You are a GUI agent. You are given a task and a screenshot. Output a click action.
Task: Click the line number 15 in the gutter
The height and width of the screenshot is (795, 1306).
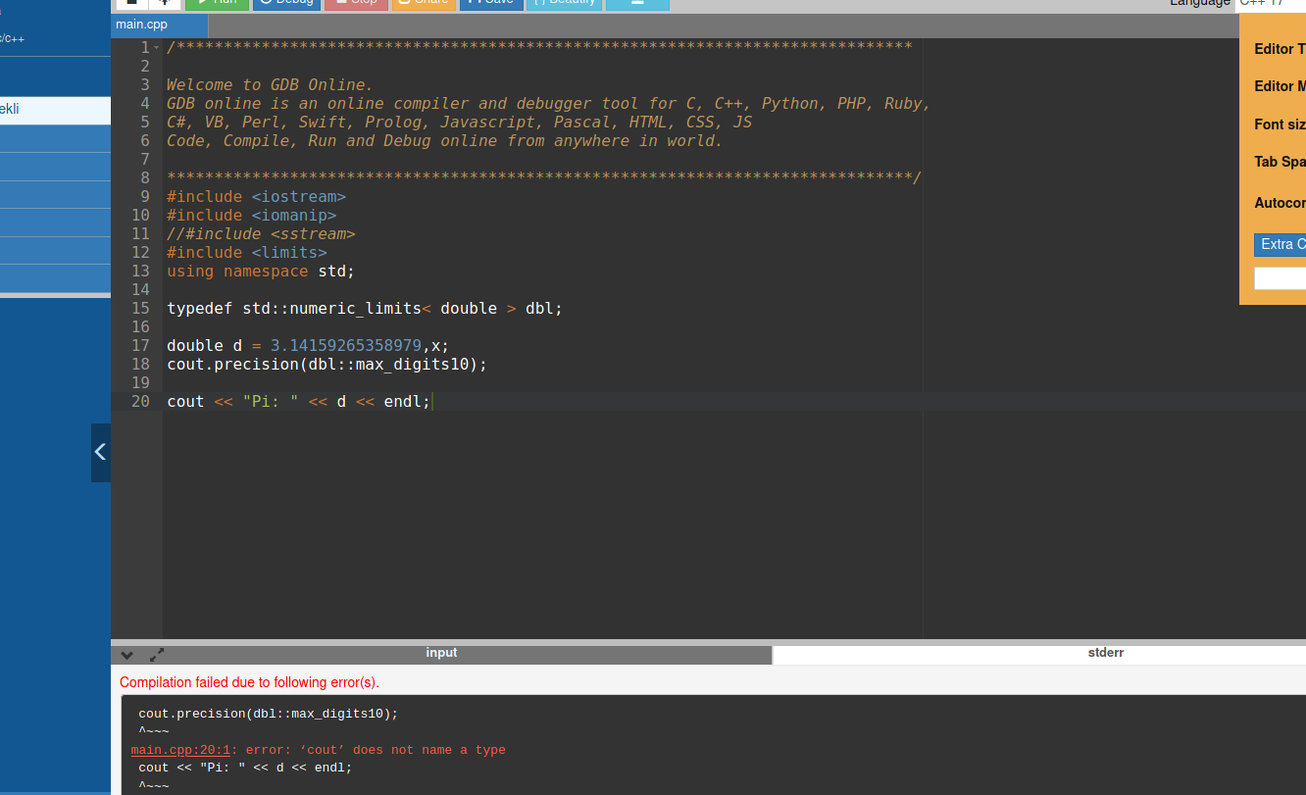(x=140, y=309)
